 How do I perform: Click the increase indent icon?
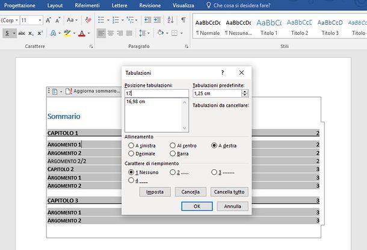157,20
